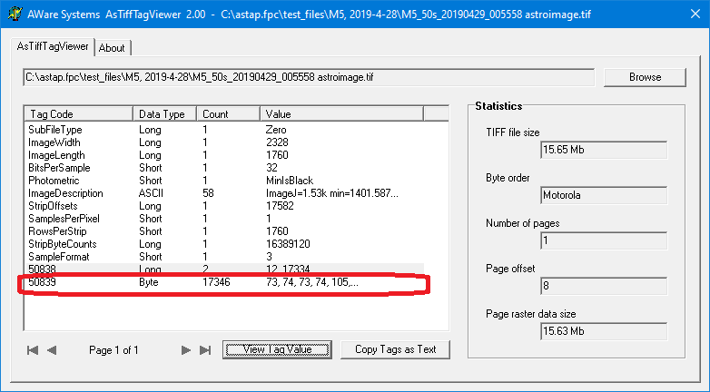The height and width of the screenshot is (392, 710).
Task: Switch to the About tab
Action: (x=112, y=48)
